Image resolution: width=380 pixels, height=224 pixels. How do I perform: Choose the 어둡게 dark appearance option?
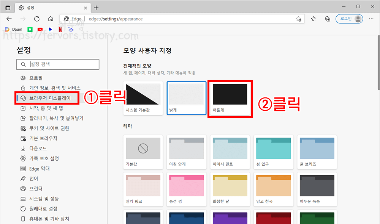[x=230, y=98]
